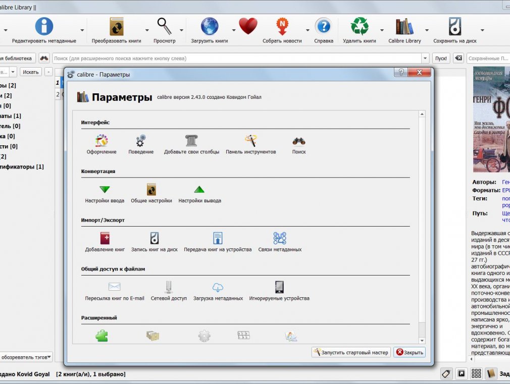The width and height of the screenshot is (510, 384).
Task: Select Добавьте свои столбцы in the dialog
Action: pyautogui.click(x=191, y=144)
